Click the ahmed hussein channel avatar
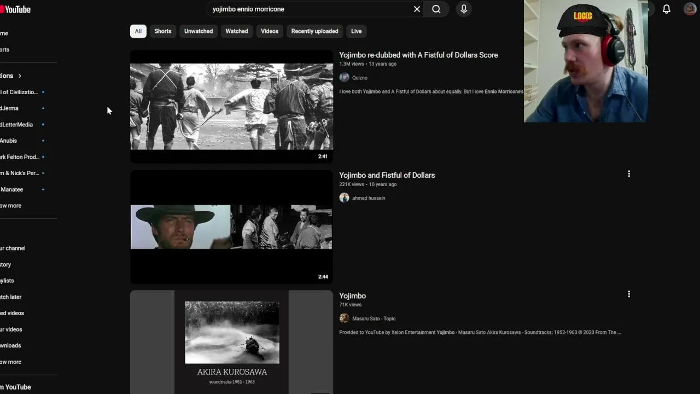 [344, 198]
